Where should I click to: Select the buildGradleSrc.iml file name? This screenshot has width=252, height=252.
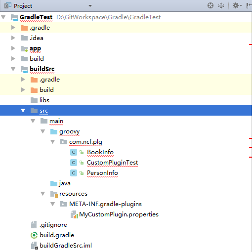[66, 246]
